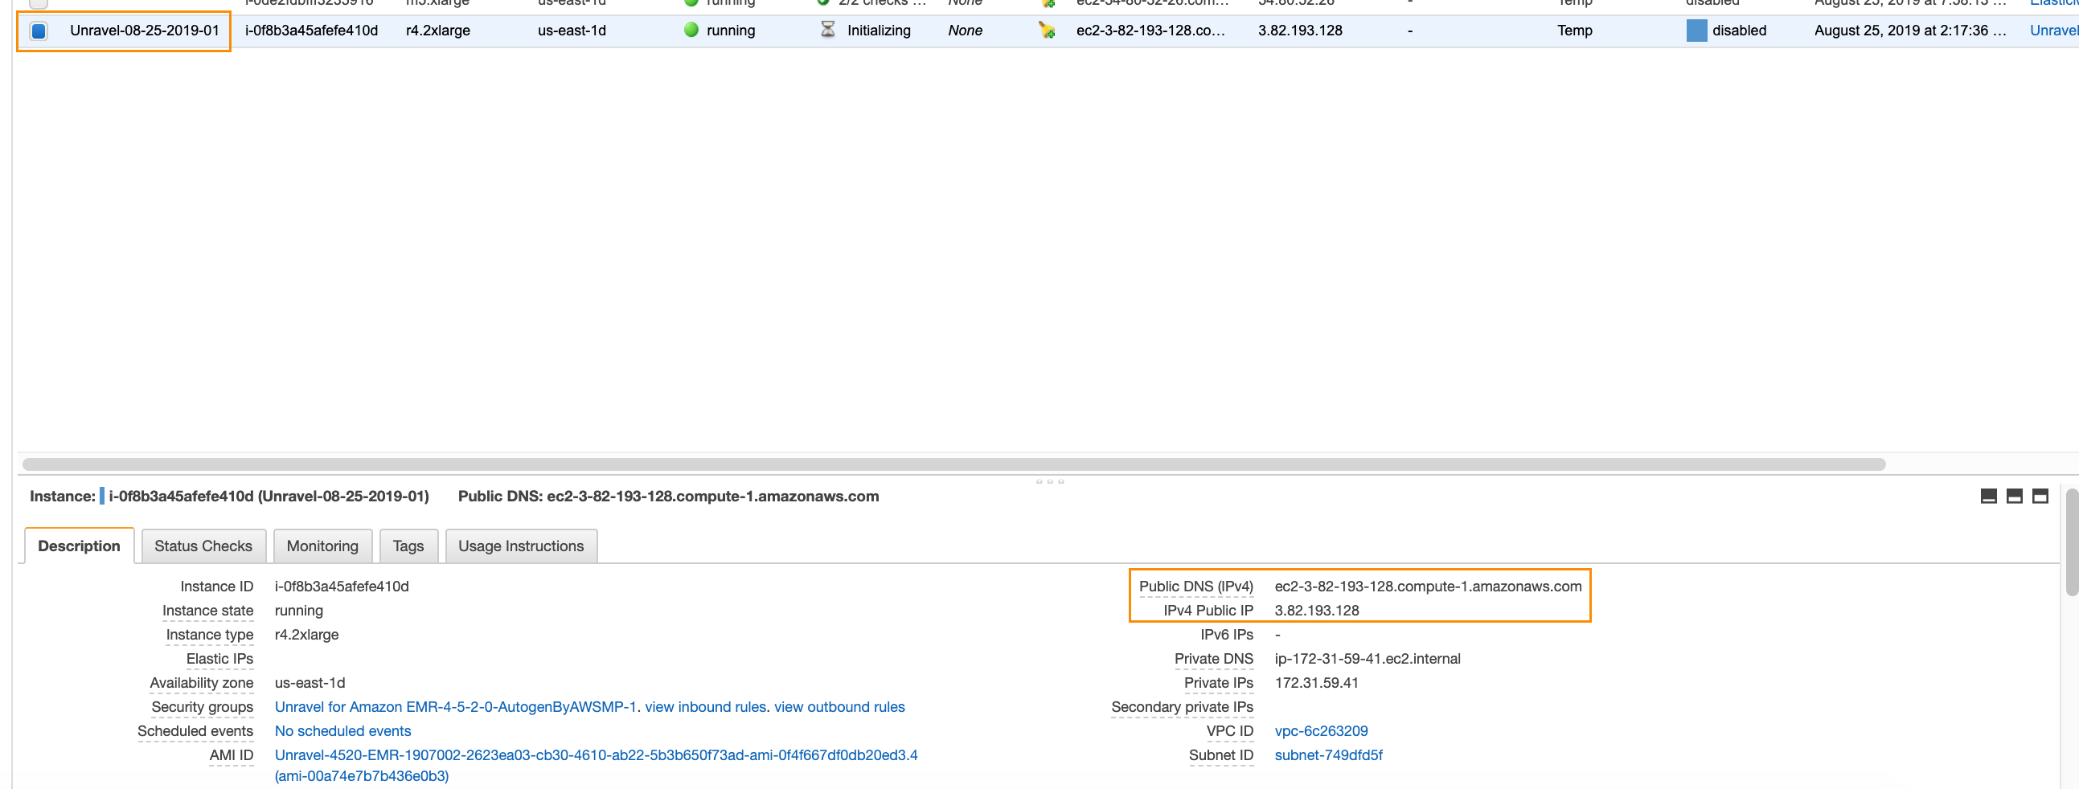Click the blue disabled monitoring swatch

tap(1696, 31)
